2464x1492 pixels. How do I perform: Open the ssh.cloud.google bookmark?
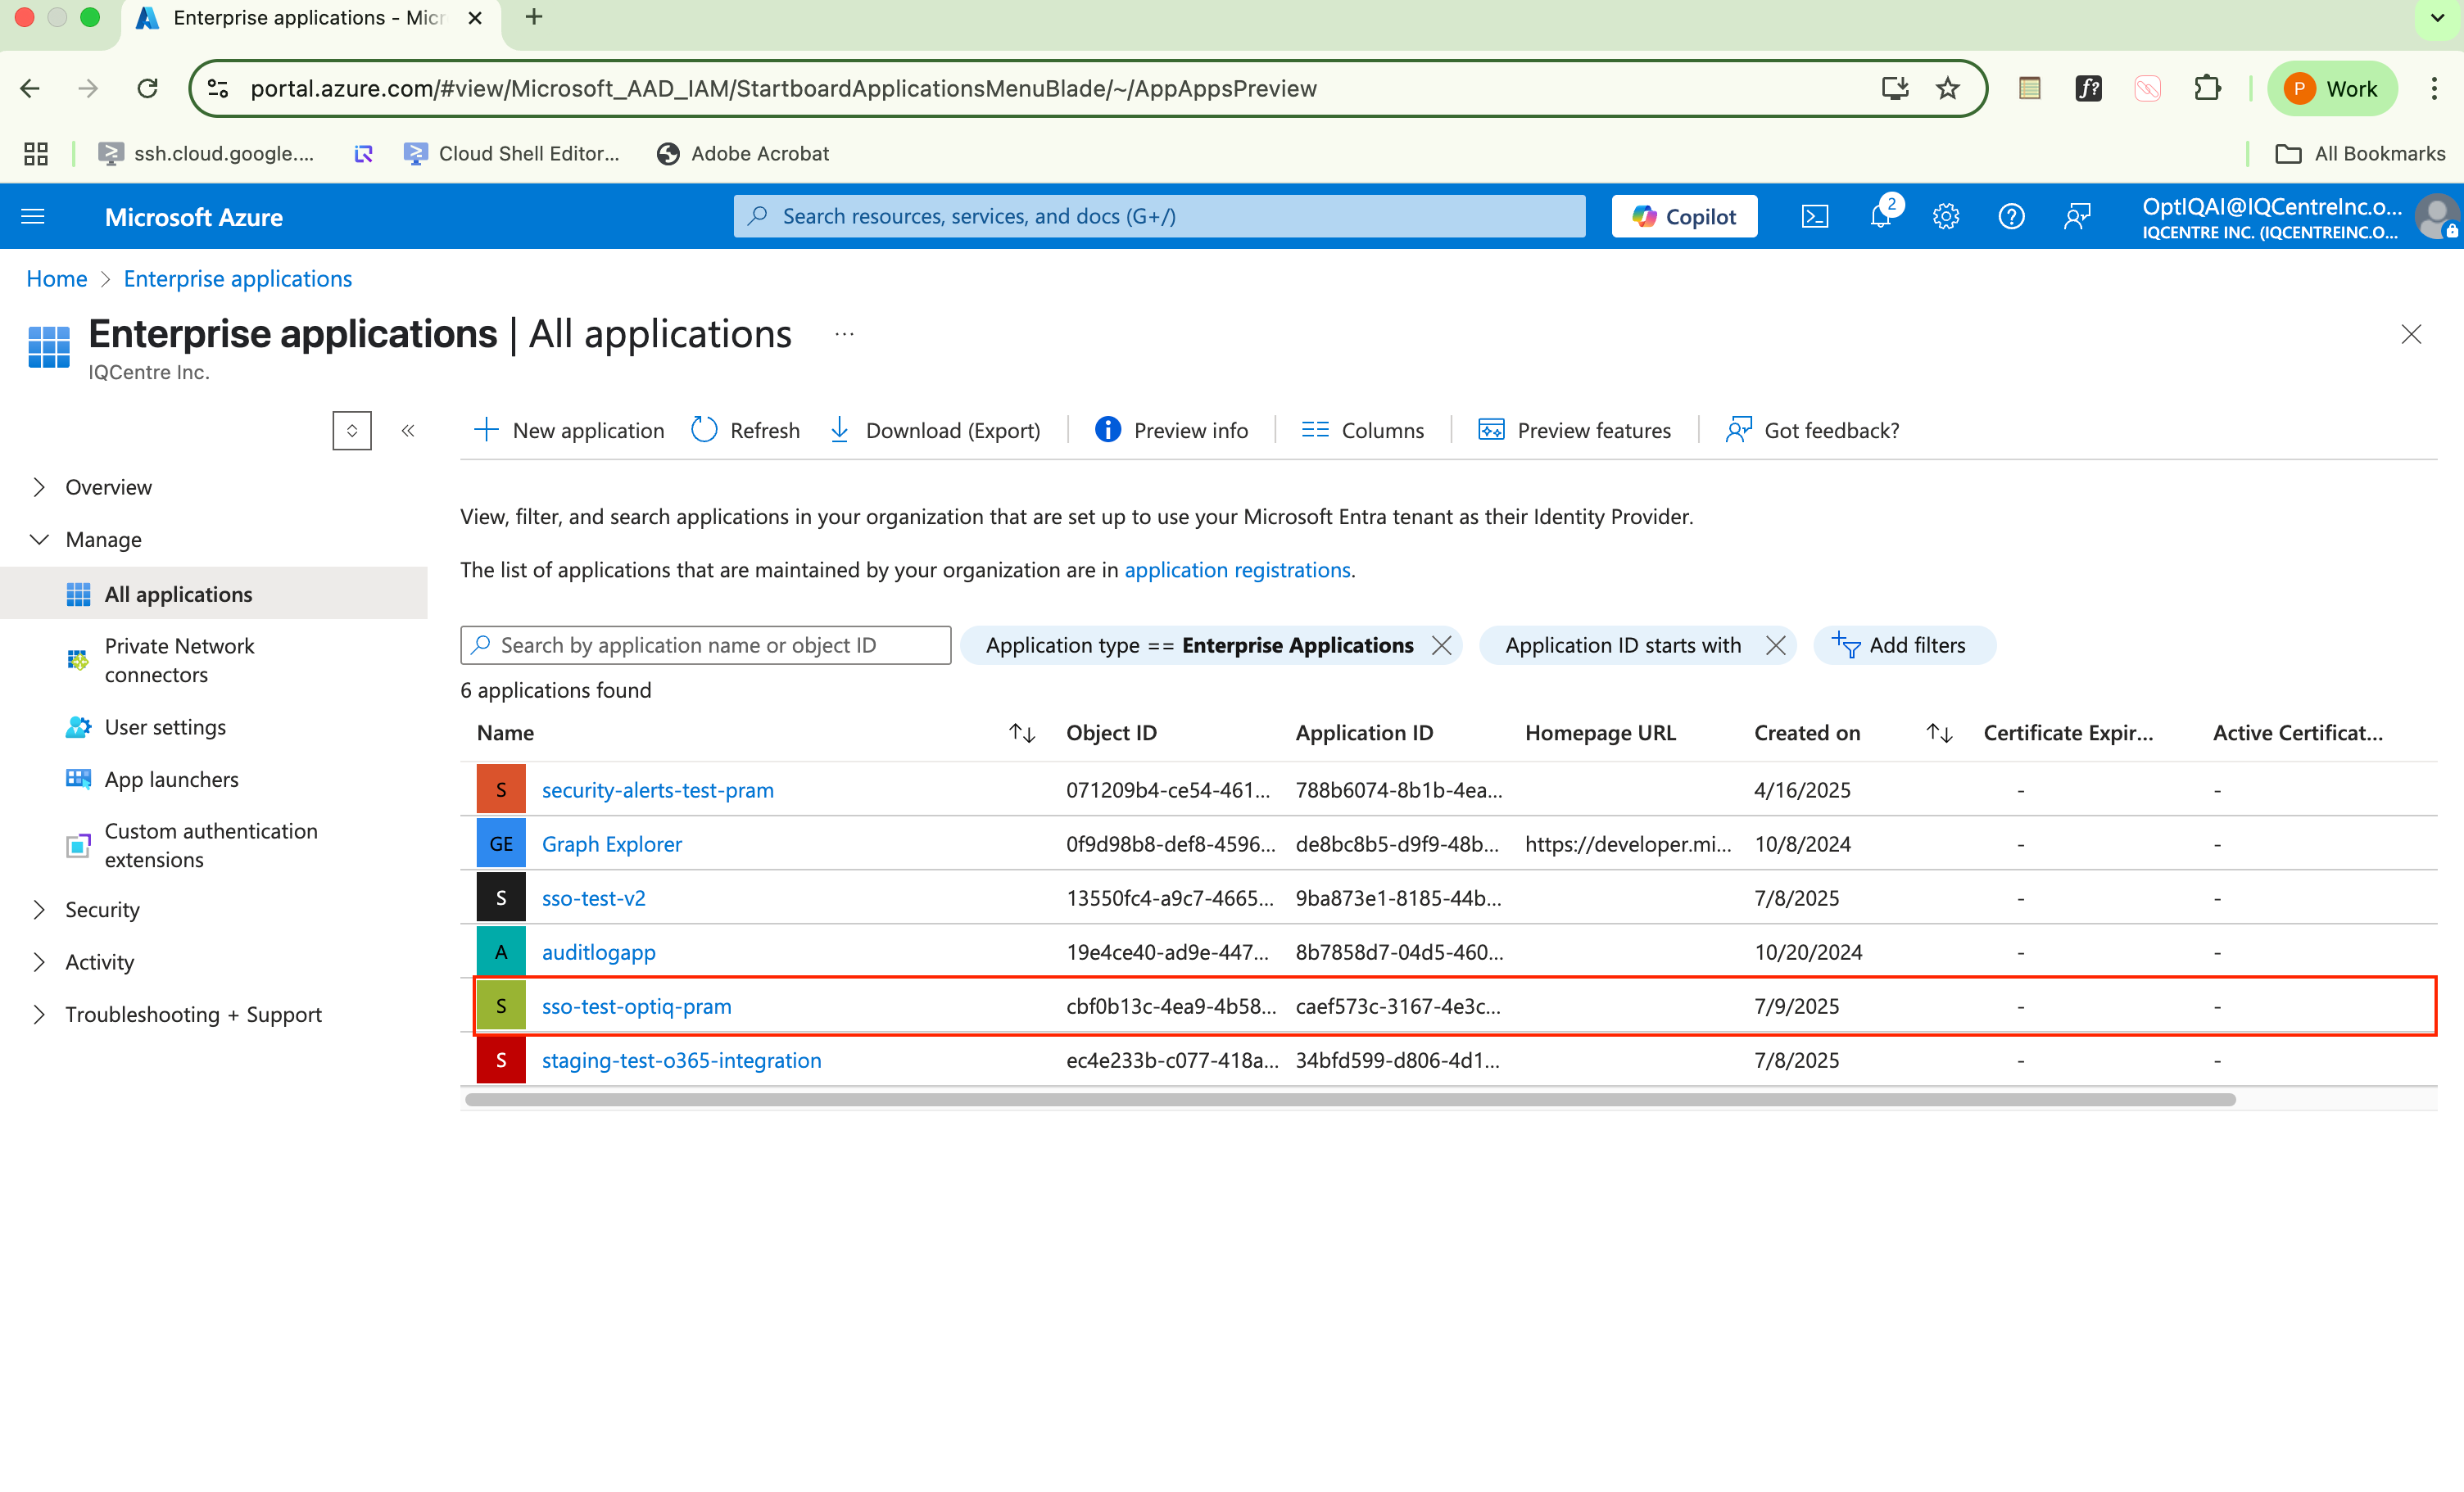206,153
